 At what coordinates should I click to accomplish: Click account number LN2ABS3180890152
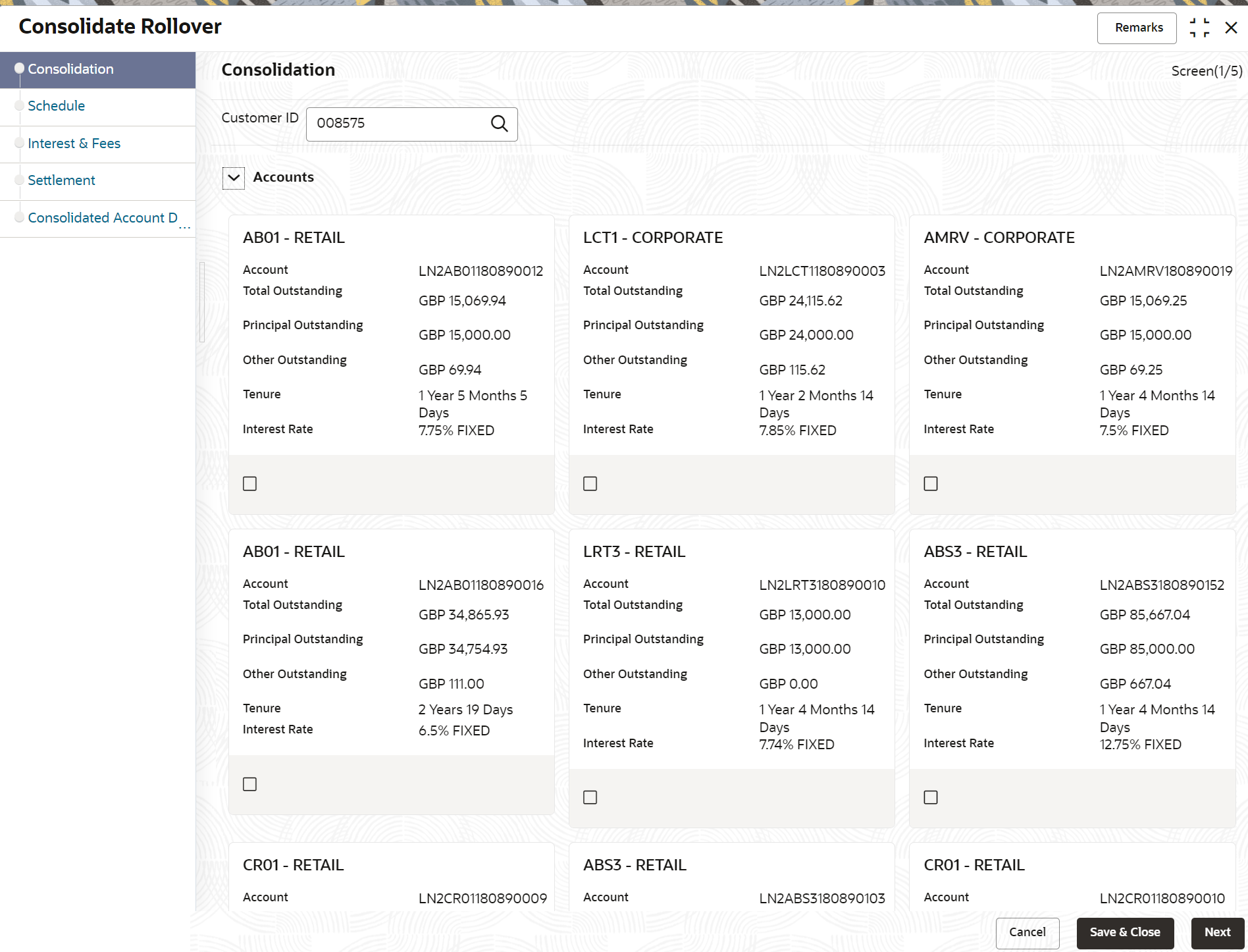click(x=1162, y=585)
